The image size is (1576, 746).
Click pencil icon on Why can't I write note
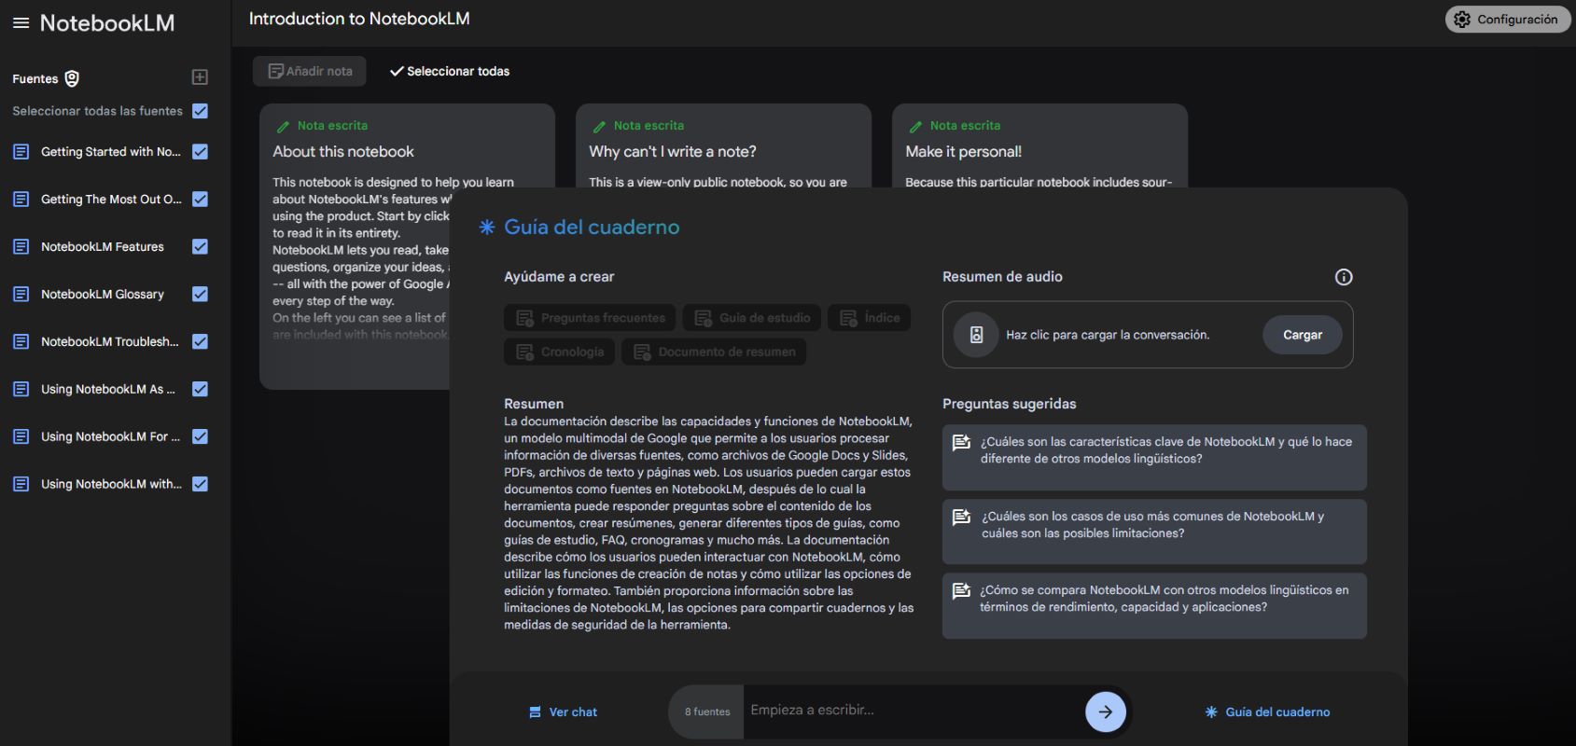(599, 126)
